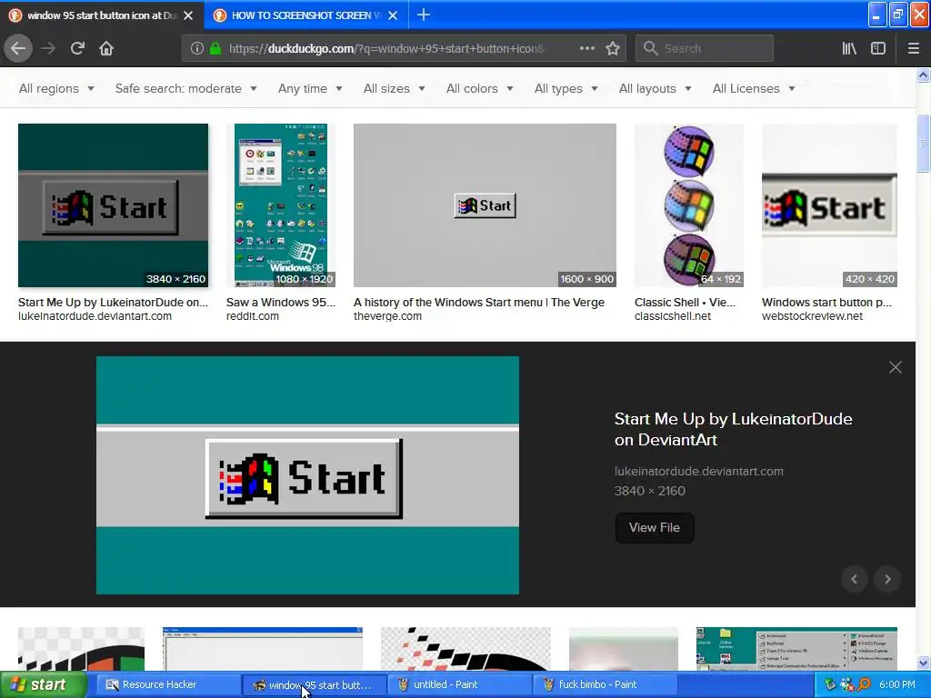Viewport: 931px width, 698px height.
Task: Open the Any time filter
Action: tap(310, 88)
